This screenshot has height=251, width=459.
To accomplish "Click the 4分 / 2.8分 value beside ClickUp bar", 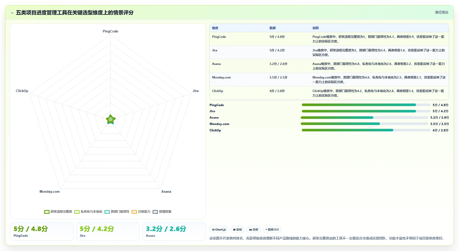I will (441, 130).
